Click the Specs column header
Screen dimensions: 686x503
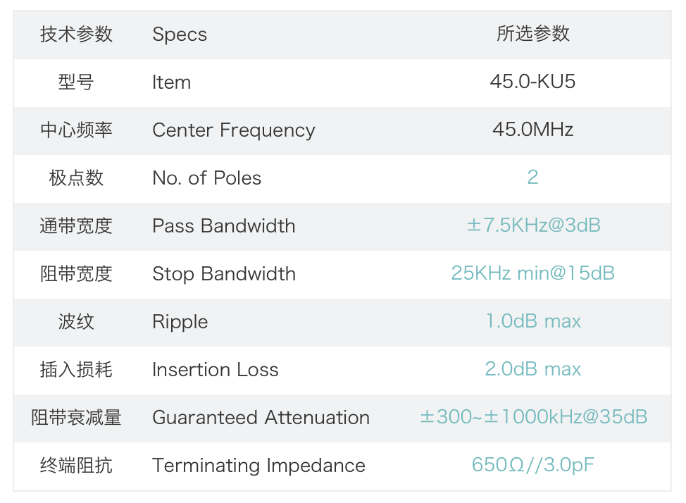pos(180,35)
